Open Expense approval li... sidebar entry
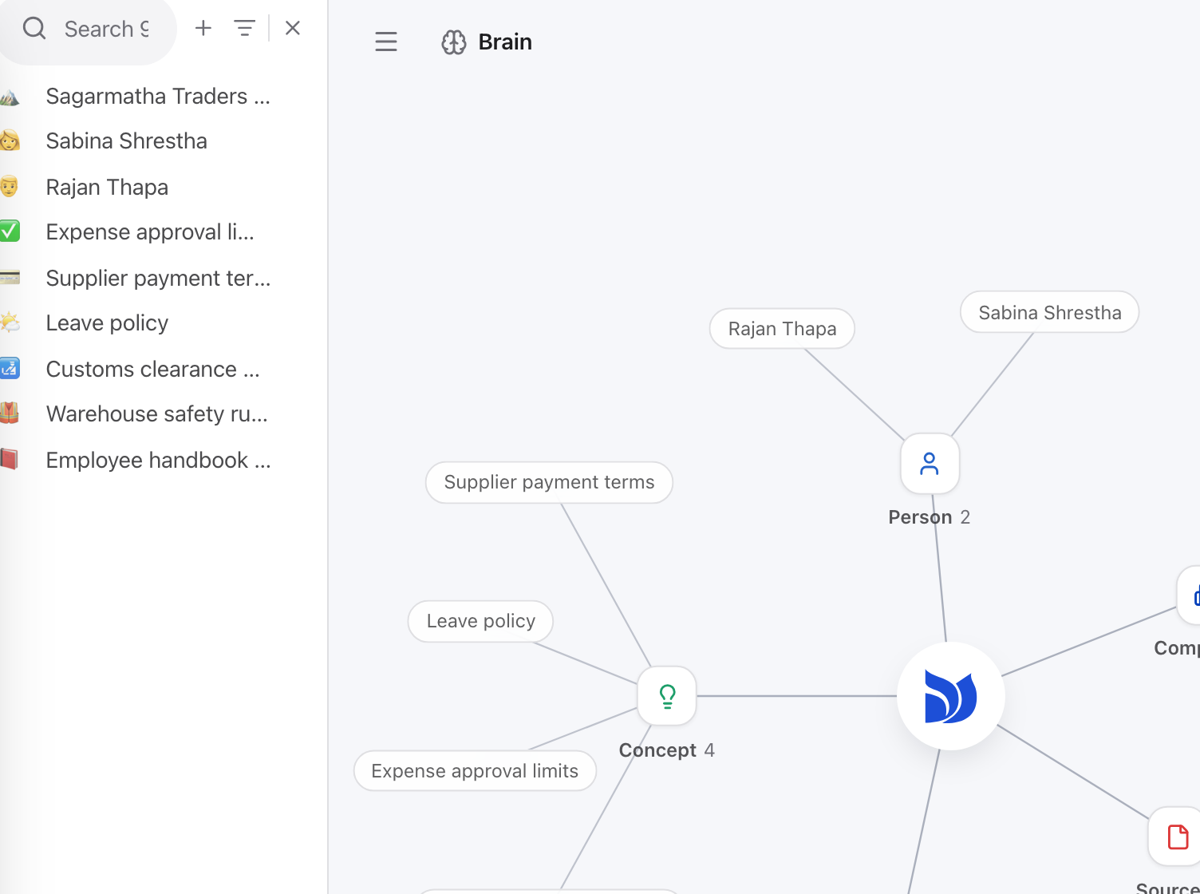 pyautogui.click(x=150, y=231)
